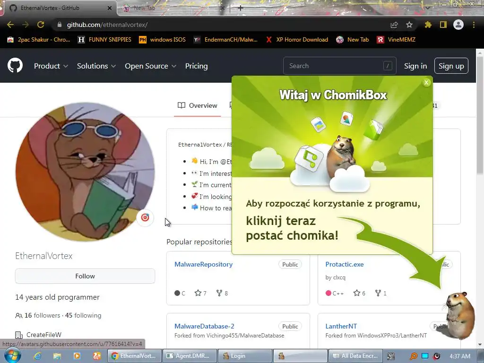484x363 pixels.
Task: Click the red round tray icon
Action: point(436,356)
